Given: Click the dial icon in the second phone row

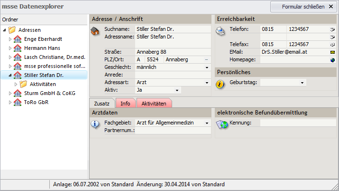Looking at the screenshot, I should click(332, 37).
